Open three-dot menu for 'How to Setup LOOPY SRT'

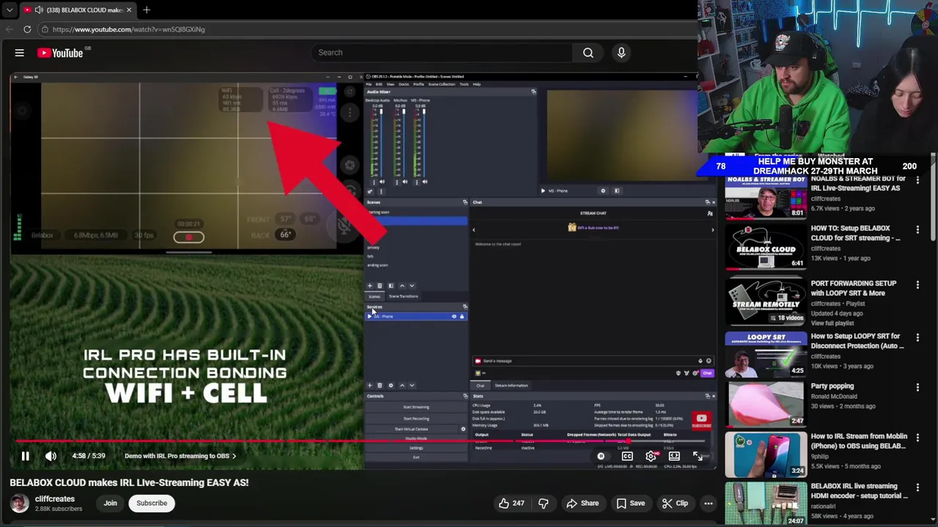click(x=917, y=337)
